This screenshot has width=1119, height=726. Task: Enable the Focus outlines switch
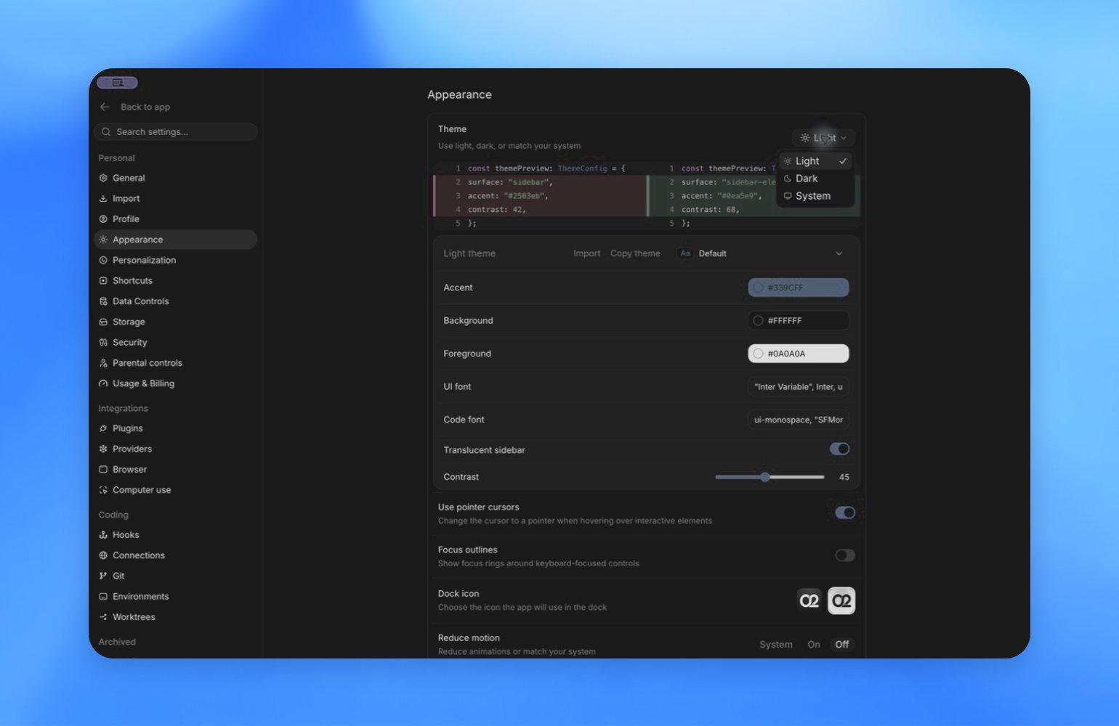[x=845, y=555]
